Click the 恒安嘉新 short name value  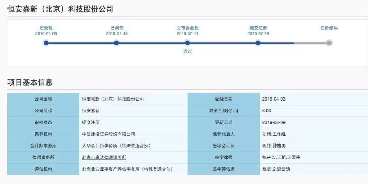91,110
